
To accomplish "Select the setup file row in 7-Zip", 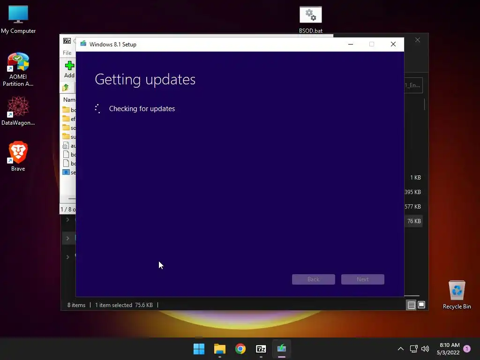I will (69, 172).
